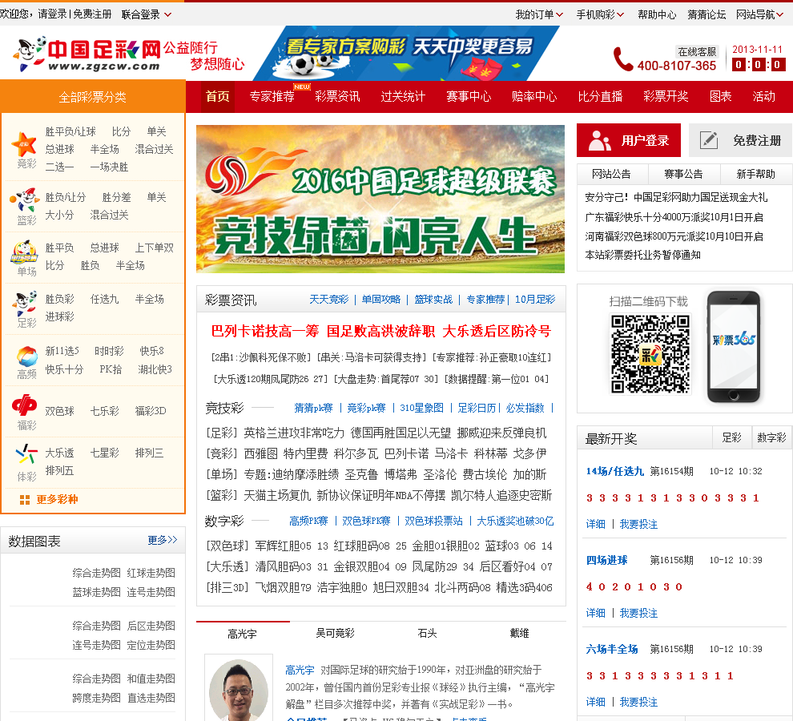This screenshot has height=721, width=793.
Task: Expand the 手机购彩 dropdown
Action: click(600, 14)
